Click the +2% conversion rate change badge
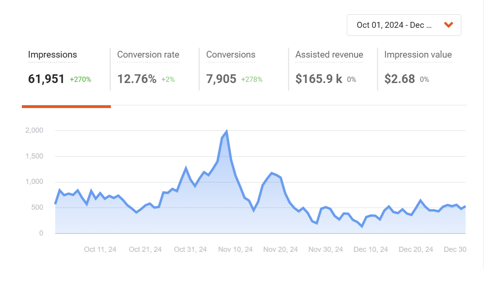491x288 pixels. (x=168, y=79)
